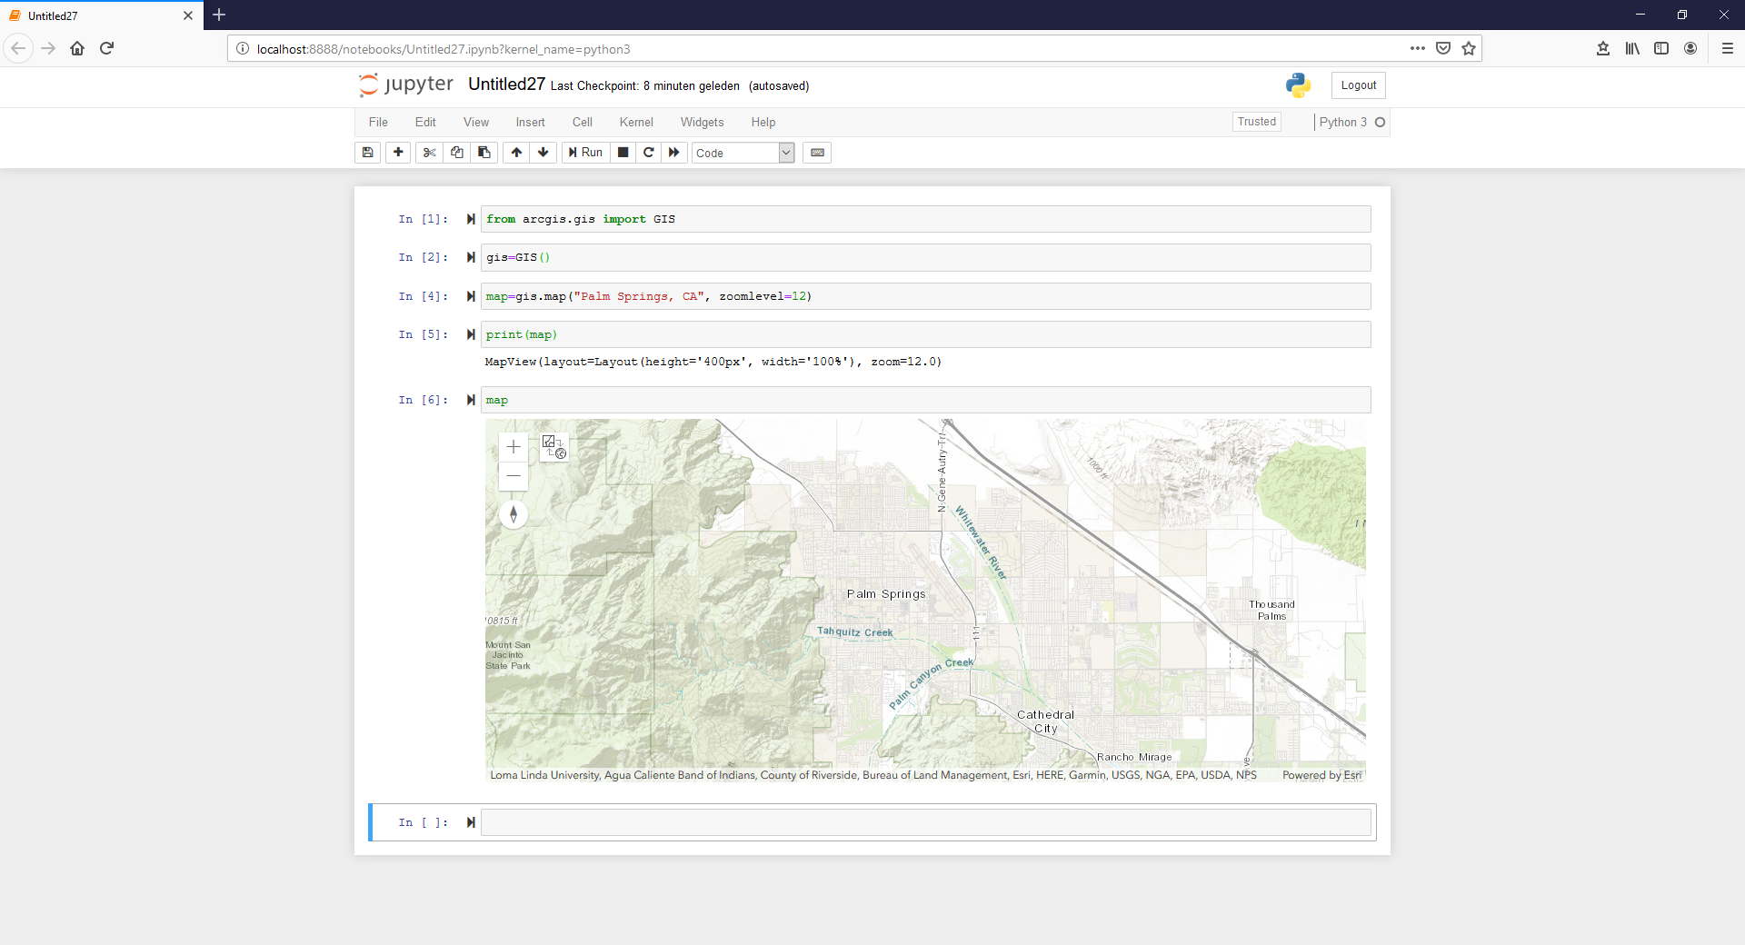Open the Help menu

763,122
